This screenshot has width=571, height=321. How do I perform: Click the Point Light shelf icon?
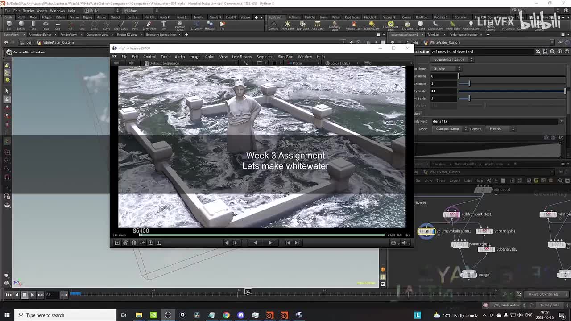pos(287,25)
